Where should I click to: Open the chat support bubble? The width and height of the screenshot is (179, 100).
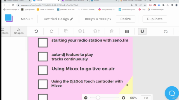click(172, 93)
